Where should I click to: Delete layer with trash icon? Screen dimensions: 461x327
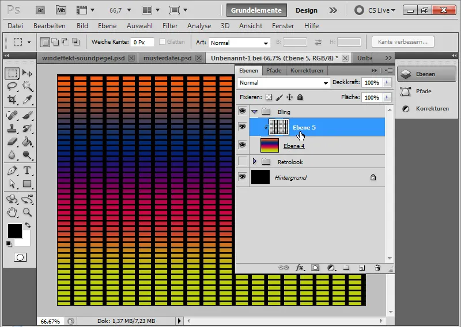pyautogui.click(x=377, y=268)
